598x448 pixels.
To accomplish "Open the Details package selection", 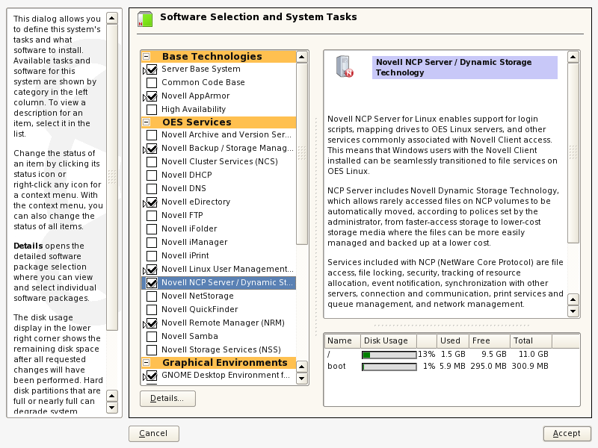I will [167, 399].
